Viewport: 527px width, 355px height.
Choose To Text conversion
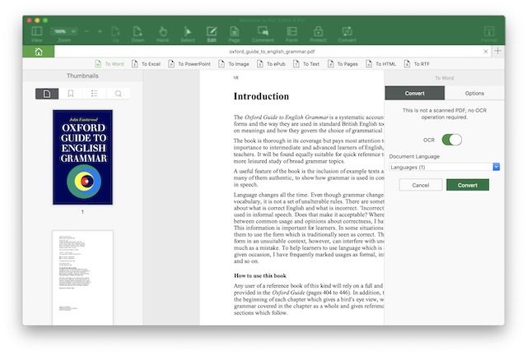[306, 64]
